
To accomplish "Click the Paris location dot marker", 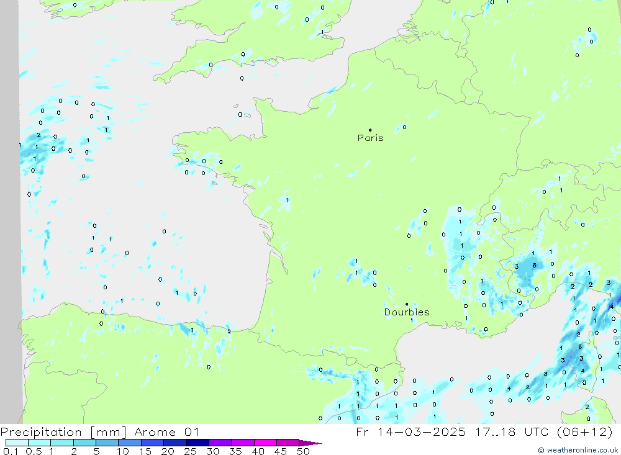I will (x=370, y=130).
